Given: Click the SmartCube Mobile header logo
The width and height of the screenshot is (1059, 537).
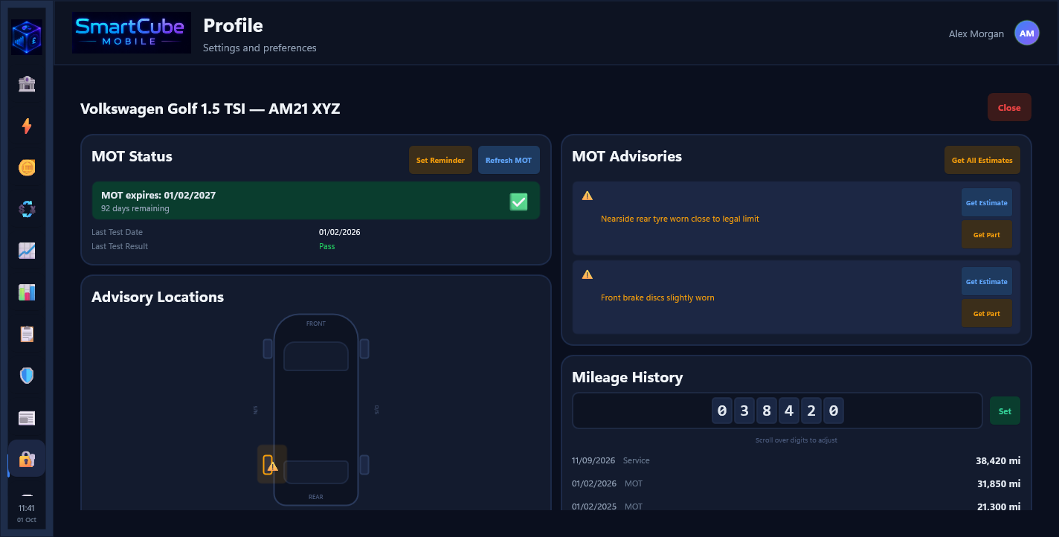Looking at the screenshot, I should (132, 33).
